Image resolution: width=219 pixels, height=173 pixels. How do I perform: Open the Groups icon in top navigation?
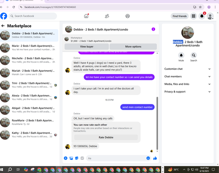(127, 16)
